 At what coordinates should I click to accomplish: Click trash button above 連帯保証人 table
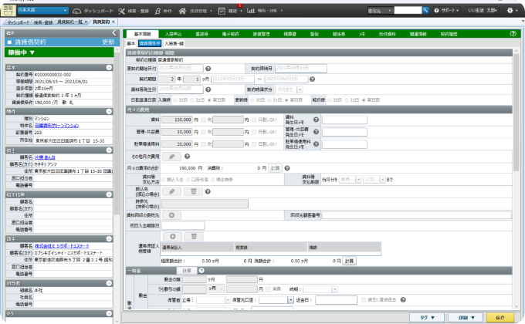pos(194,237)
